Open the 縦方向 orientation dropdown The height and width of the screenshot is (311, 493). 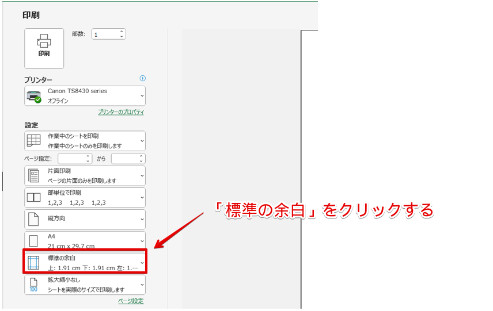coord(85,220)
